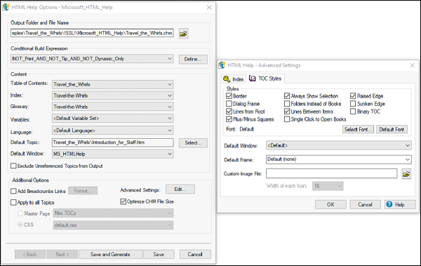Uncheck the Raised Edge checkbox
The image size is (421, 266).
coord(353,96)
